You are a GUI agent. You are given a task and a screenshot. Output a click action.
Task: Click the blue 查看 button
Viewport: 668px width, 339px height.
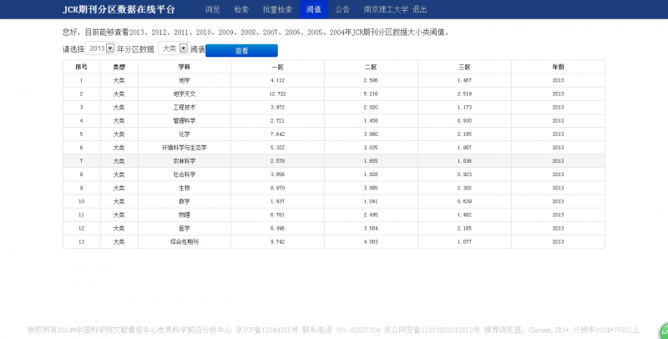pos(241,51)
